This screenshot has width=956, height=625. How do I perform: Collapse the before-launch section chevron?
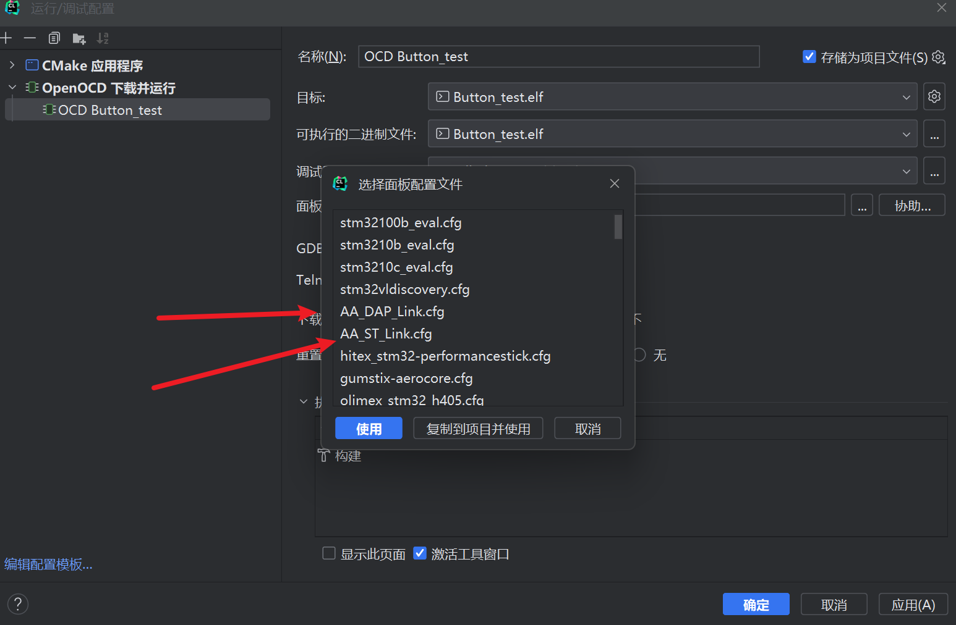click(x=304, y=401)
